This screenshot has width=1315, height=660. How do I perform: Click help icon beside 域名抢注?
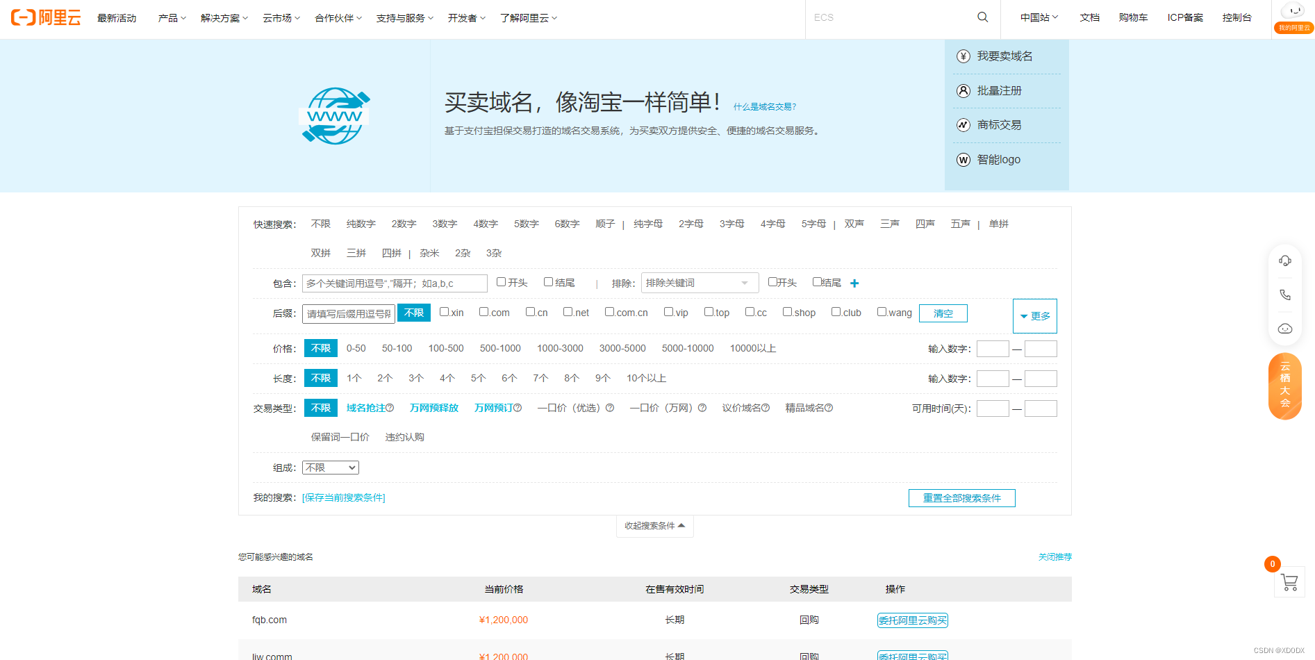(390, 409)
